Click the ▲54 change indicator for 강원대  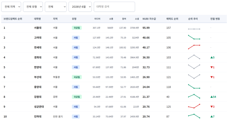click(x=213, y=97)
